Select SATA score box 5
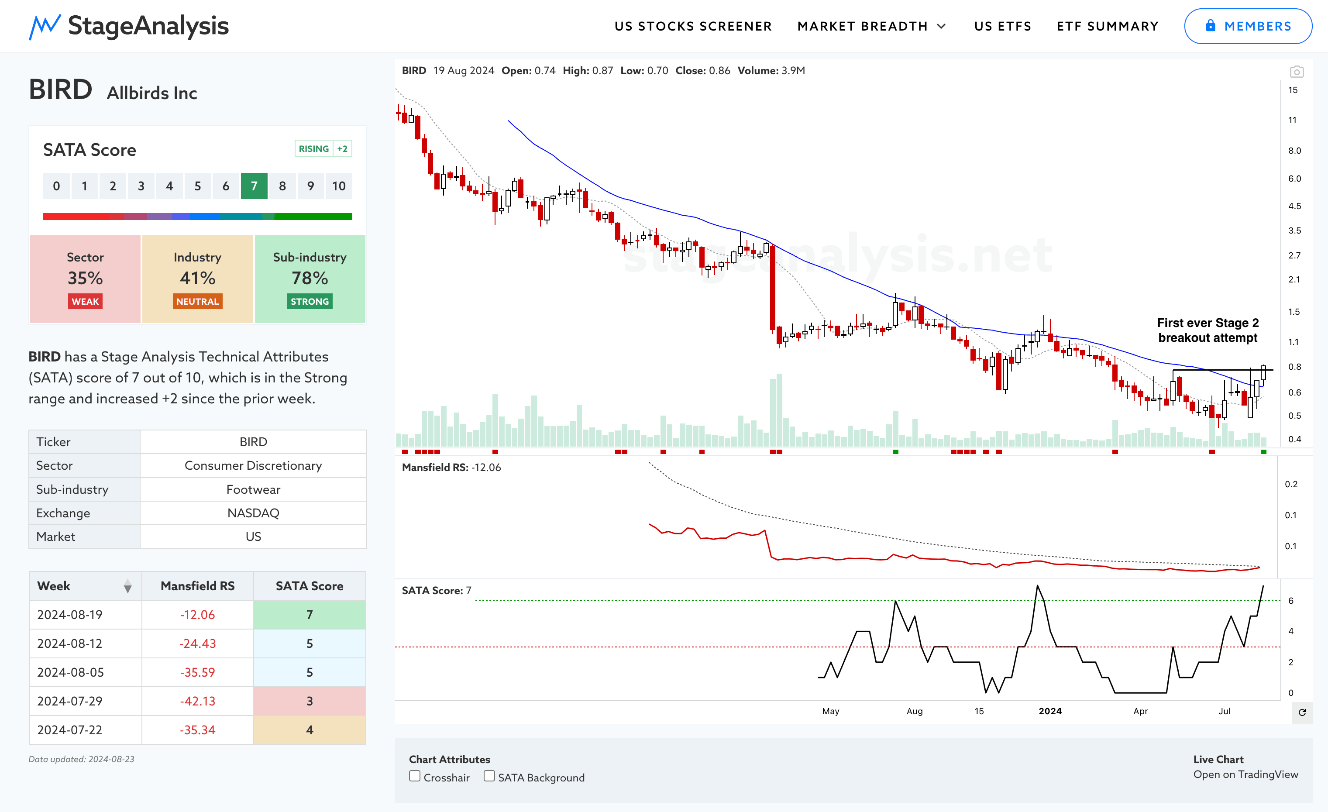The width and height of the screenshot is (1328, 812). click(198, 186)
